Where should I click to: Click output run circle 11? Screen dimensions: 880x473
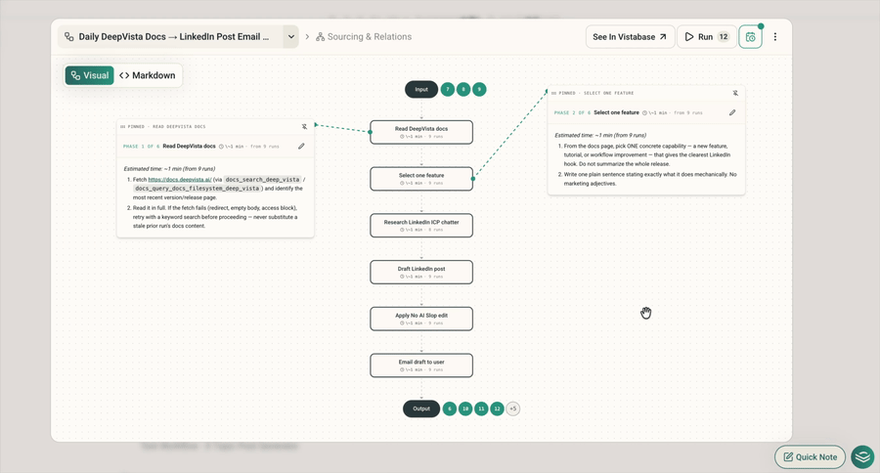click(x=481, y=408)
